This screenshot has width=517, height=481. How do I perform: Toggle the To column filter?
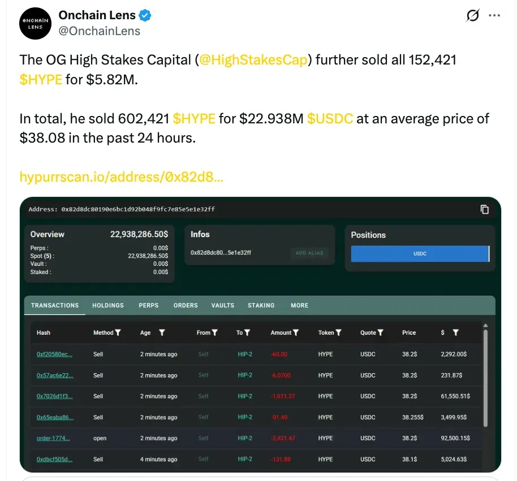pos(248,333)
